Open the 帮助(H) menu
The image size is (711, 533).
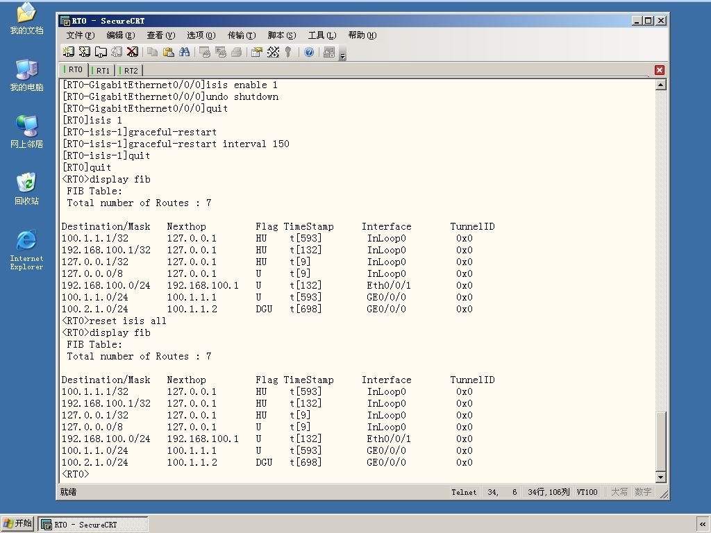pyautogui.click(x=362, y=35)
